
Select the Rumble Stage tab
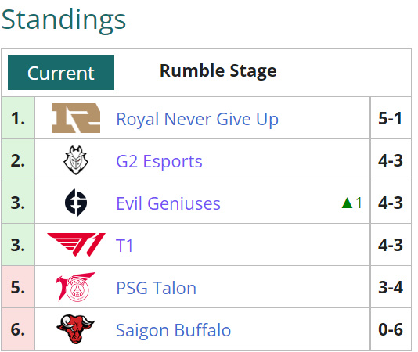tap(218, 70)
